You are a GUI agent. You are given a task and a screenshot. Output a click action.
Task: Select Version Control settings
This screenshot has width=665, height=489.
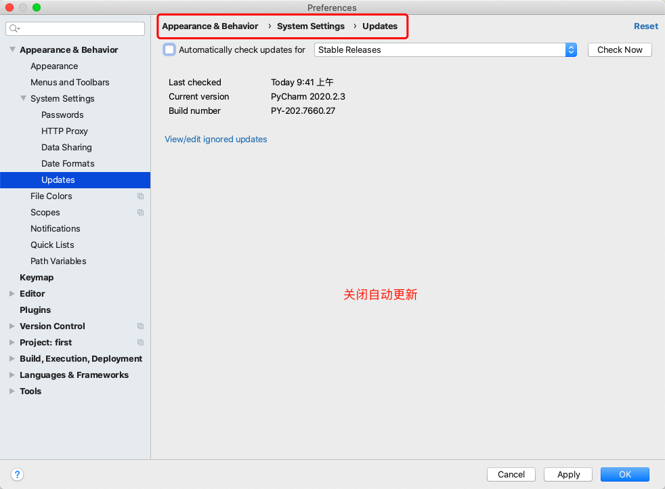(x=53, y=326)
